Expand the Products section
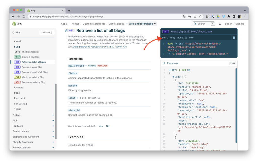The width and height of the screenshot is (258, 163). coord(53,126)
